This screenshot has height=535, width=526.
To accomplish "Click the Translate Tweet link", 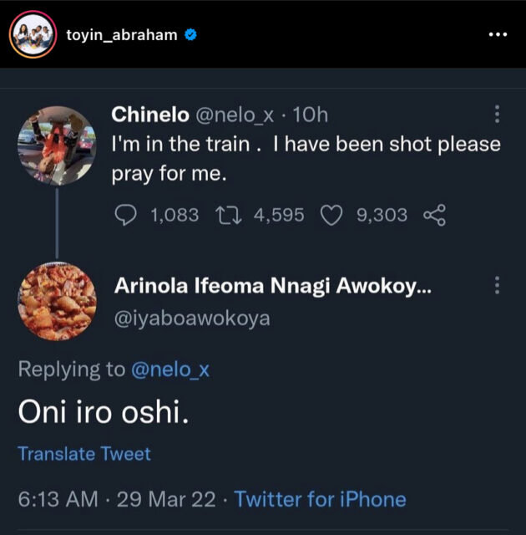I will coord(84,454).
